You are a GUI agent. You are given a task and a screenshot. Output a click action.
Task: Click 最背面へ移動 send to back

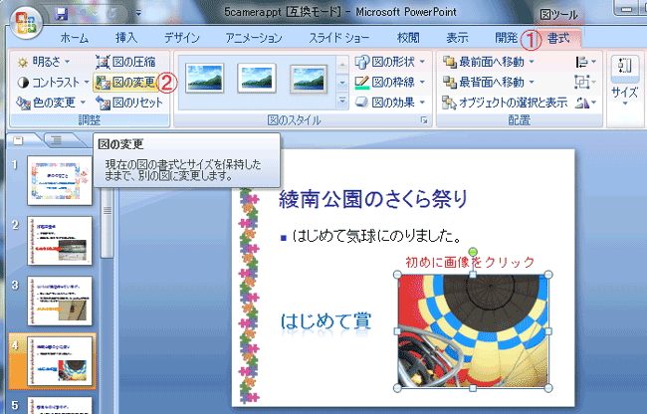[483, 82]
